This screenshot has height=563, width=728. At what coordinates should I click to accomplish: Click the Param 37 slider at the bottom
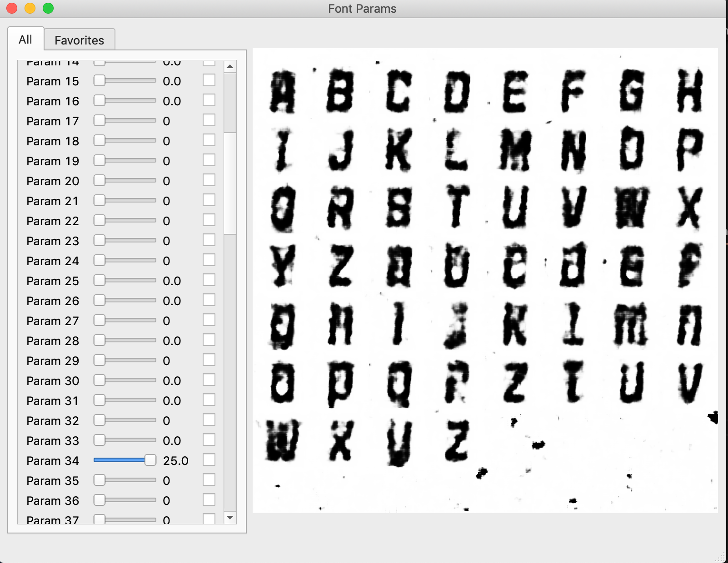124,519
